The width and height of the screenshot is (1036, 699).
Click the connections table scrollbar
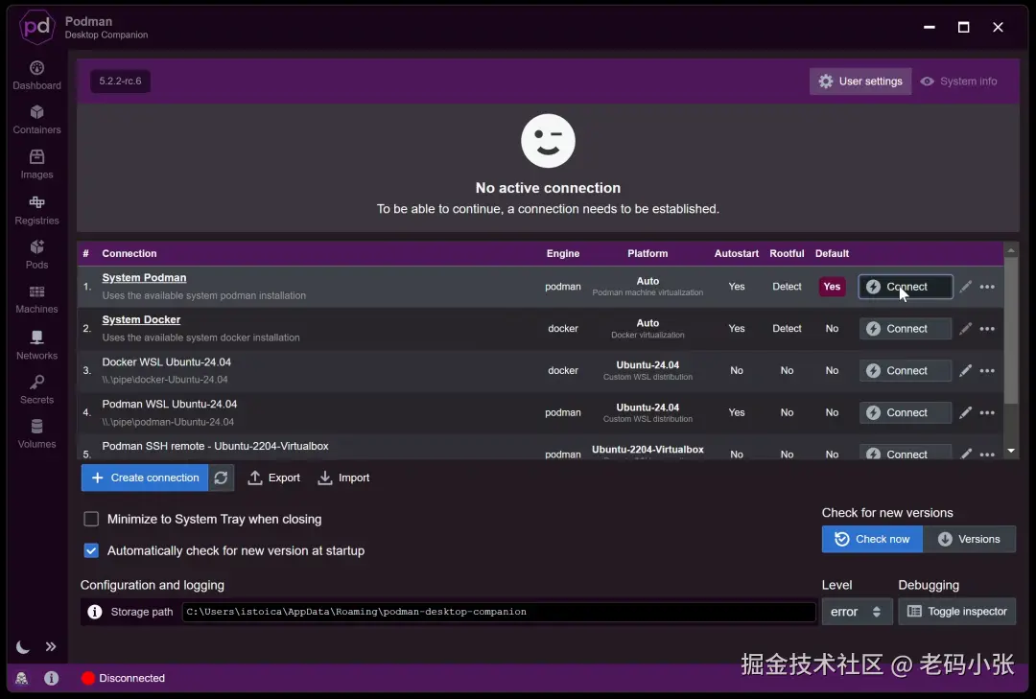click(1011, 331)
